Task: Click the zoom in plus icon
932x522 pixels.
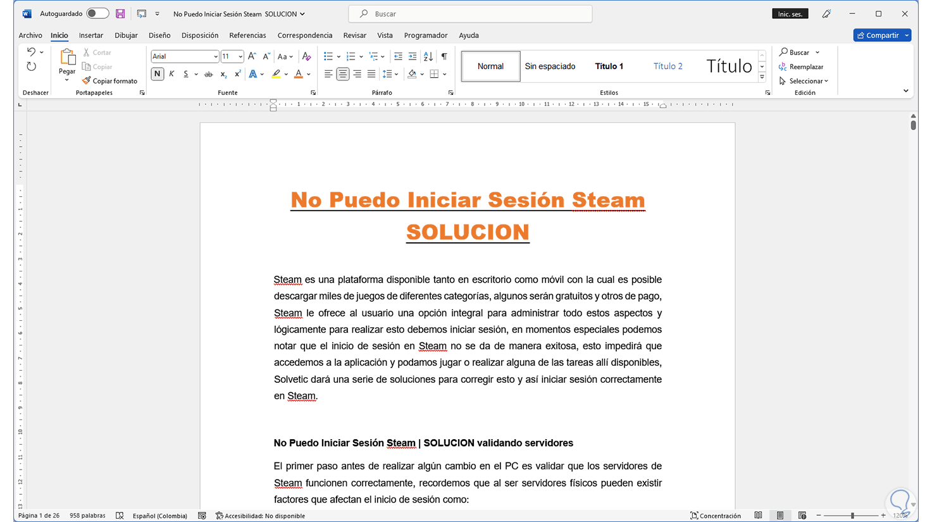Action: coord(883,516)
